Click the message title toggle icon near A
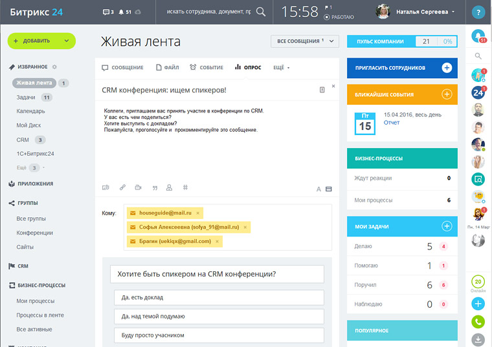Image resolution: width=492 pixels, height=347 pixels. pyautogui.click(x=328, y=189)
